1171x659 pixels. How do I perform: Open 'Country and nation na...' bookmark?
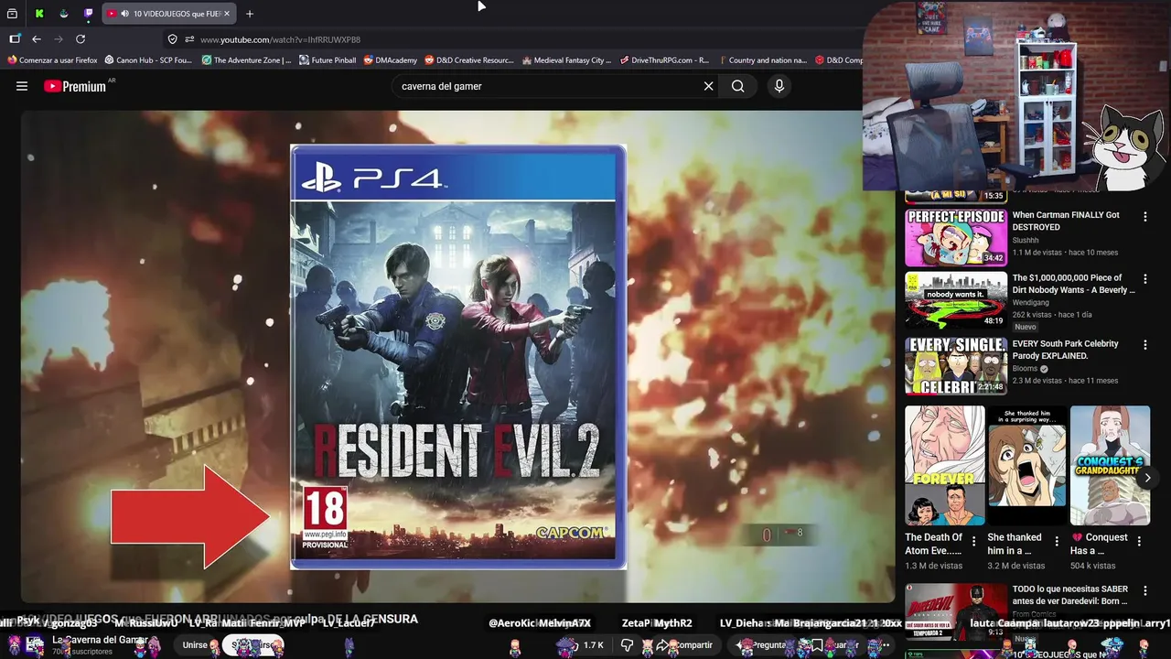[762, 60]
